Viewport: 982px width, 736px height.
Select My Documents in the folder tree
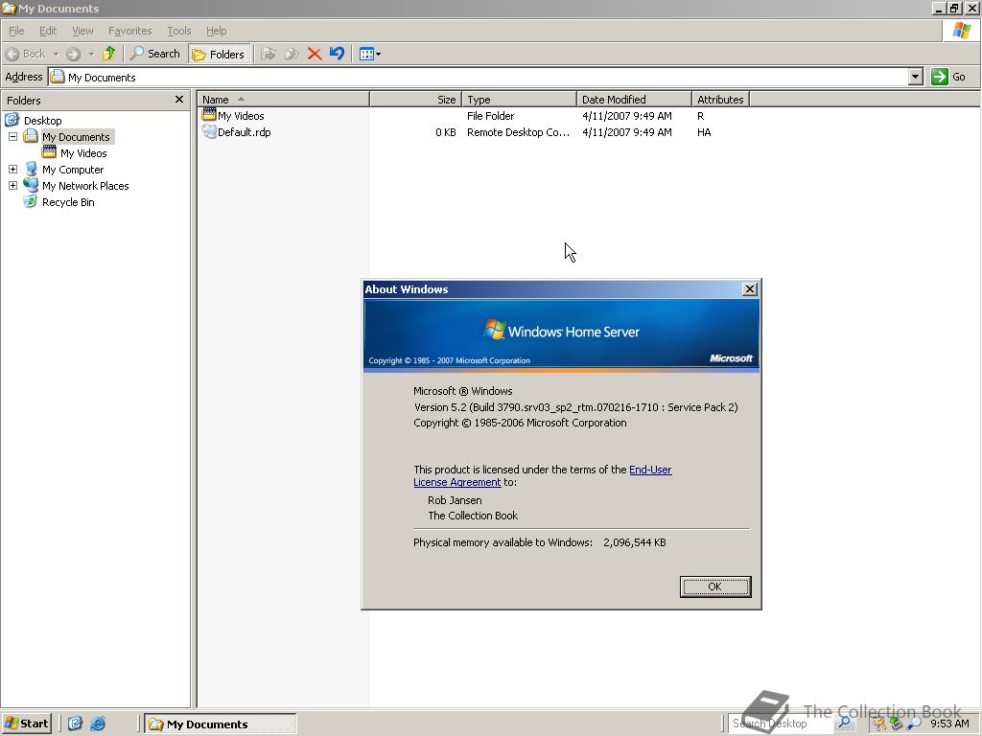(x=76, y=136)
